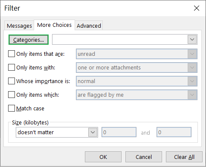Click the 'Match case' label text
Image resolution: width=206 pixels, height=167 pixels.
click(x=30, y=109)
